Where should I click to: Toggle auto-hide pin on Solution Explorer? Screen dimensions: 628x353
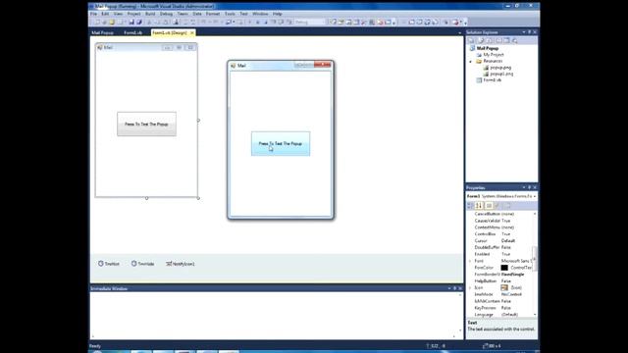529,32
